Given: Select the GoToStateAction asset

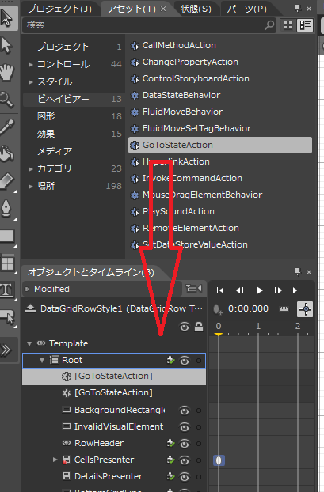Looking at the screenshot, I should click(220, 145).
